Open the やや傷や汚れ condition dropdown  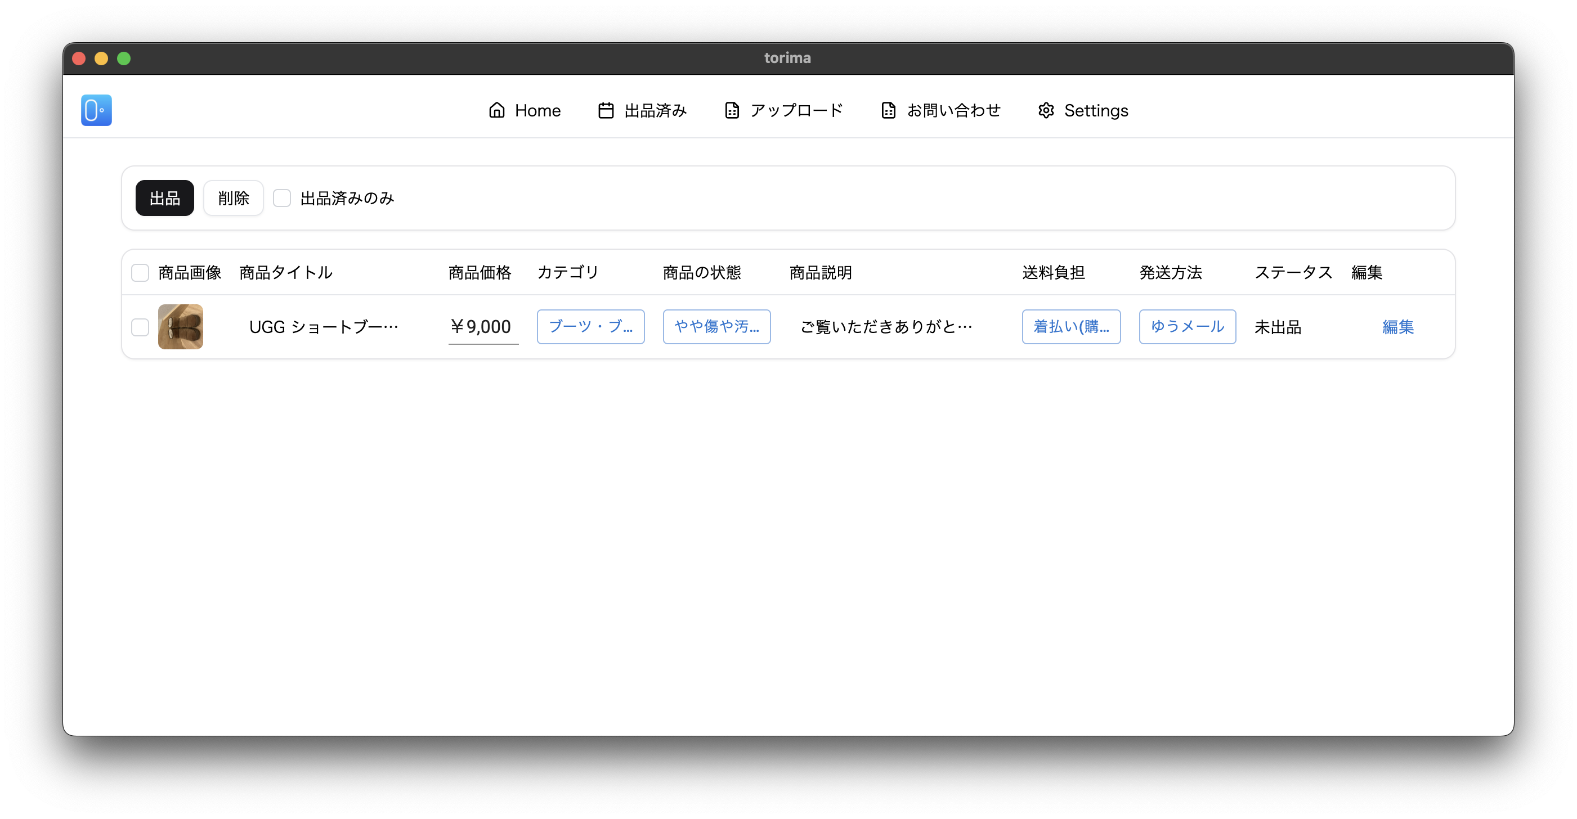pyautogui.click(x=716, y=327)
